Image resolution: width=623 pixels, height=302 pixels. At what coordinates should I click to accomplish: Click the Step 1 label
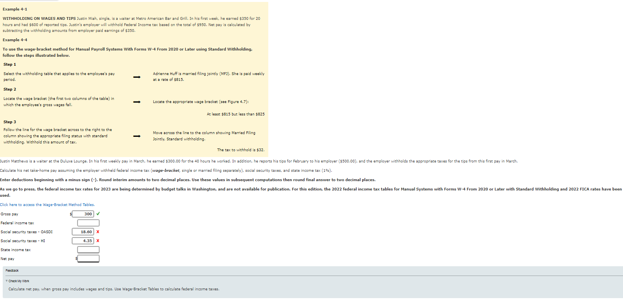[x=10, y=65]
